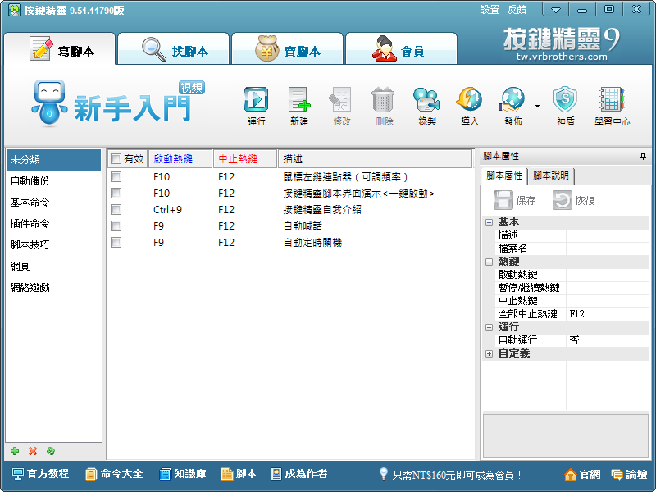The image size is (656, 492).
Task: Switch to the 會員 tab
Action: coord(401,49)
